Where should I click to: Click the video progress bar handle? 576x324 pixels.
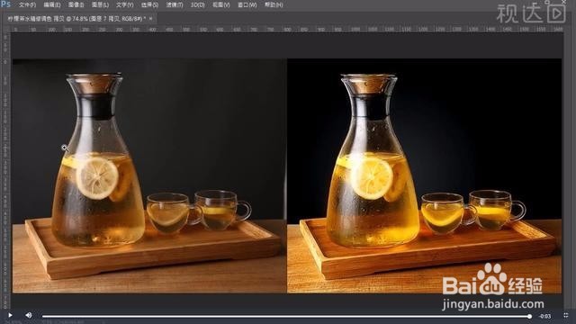[529, 316]
